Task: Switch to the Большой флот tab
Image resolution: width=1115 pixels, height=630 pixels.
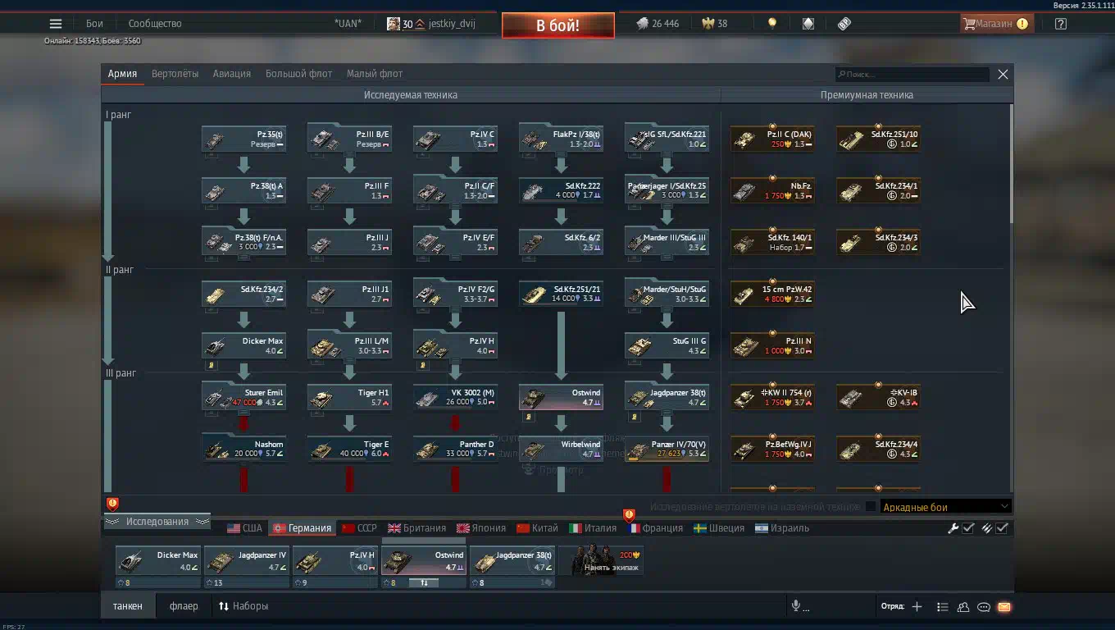Action: [x=298, y=74]
